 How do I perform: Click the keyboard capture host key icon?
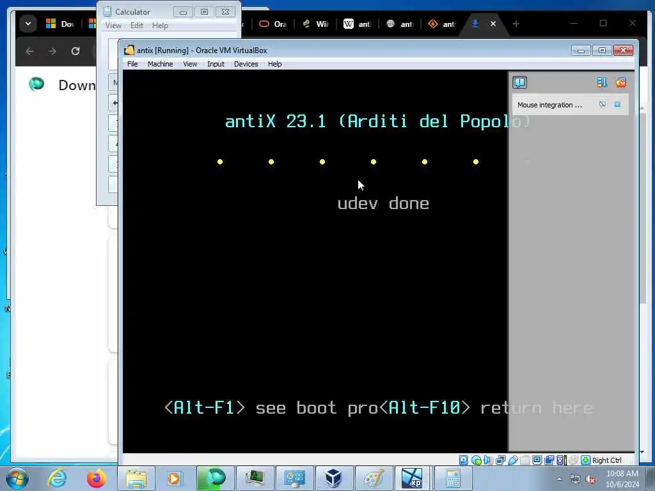pos(586,460)
